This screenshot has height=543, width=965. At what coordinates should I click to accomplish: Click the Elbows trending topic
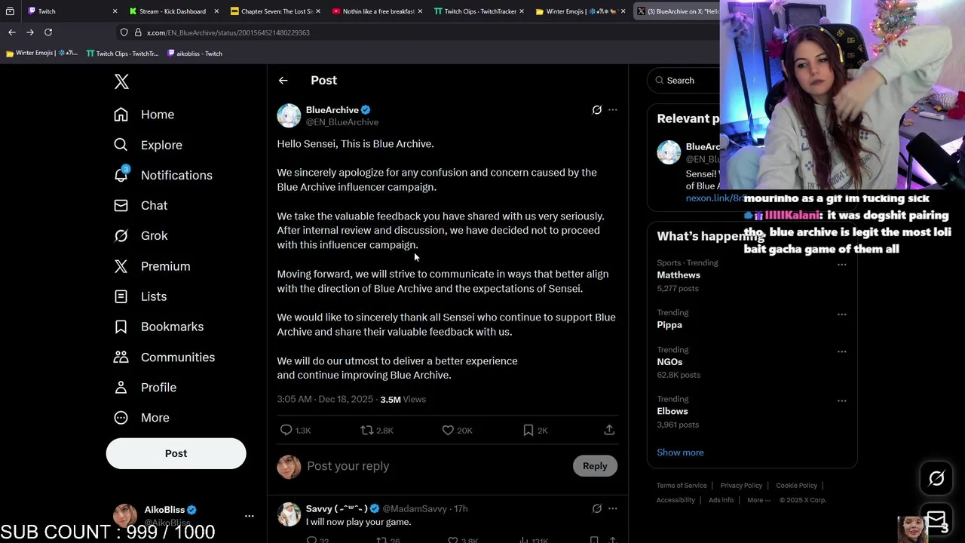point(672,412)
